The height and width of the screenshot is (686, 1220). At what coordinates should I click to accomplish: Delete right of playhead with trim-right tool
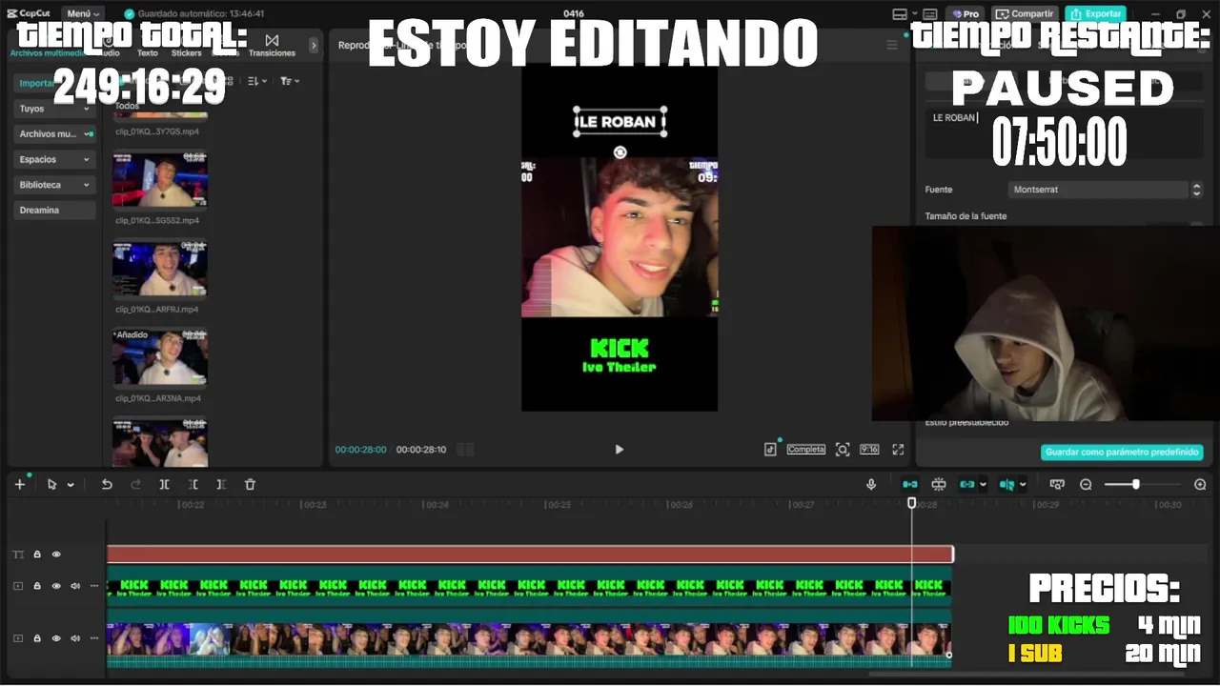221,484
